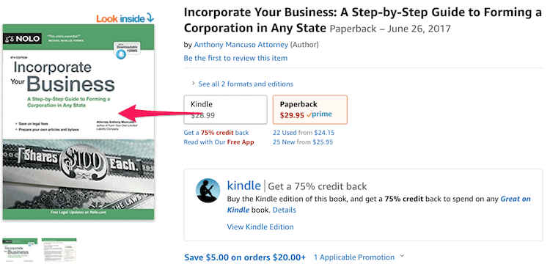Screen dimensions: 550x264
Task: Click the NOLO logo on the book cover
Action: point(22,39)
